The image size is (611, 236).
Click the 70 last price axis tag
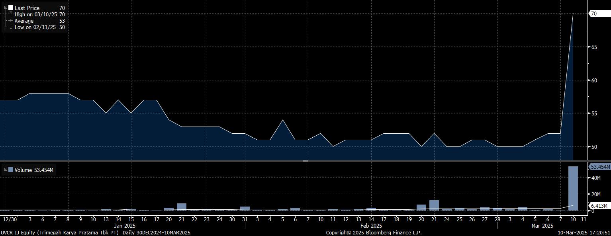(594, 14)
